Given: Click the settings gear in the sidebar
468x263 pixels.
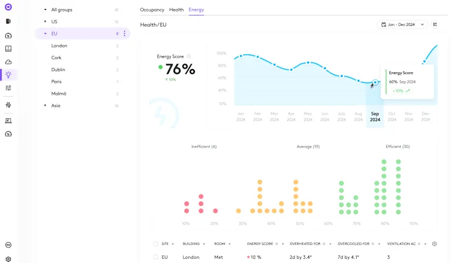Looking at the screenshot, I should (x=8, y=259).
